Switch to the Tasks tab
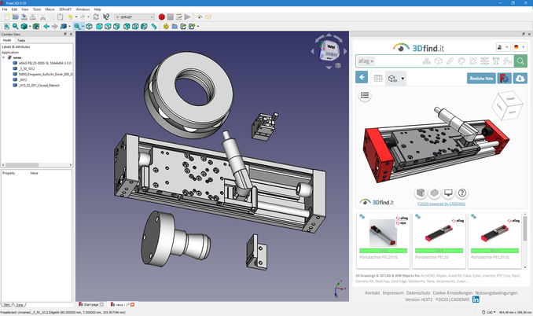This screenshot has width=533, height=316. pos(21,40)
